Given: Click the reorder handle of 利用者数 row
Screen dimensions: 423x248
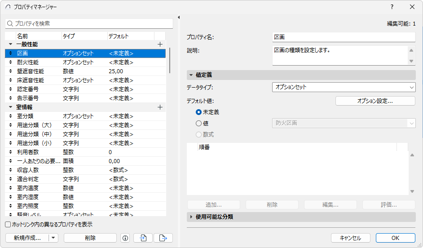Looking at the screenshot, I should coord(10,152).
